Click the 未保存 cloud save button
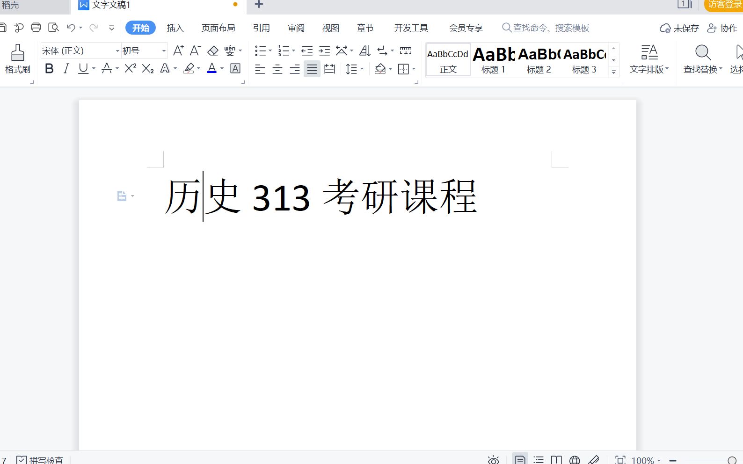 pos(679,29)
